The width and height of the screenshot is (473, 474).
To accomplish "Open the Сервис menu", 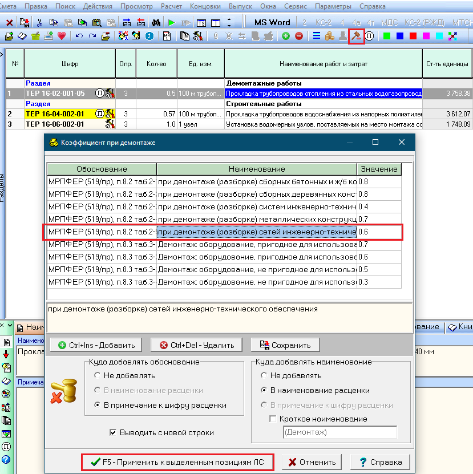I will 295,6.
